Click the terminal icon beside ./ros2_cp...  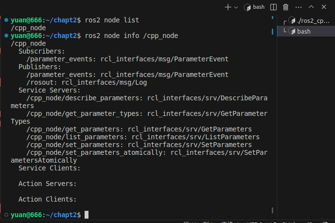tap(292, 20)
